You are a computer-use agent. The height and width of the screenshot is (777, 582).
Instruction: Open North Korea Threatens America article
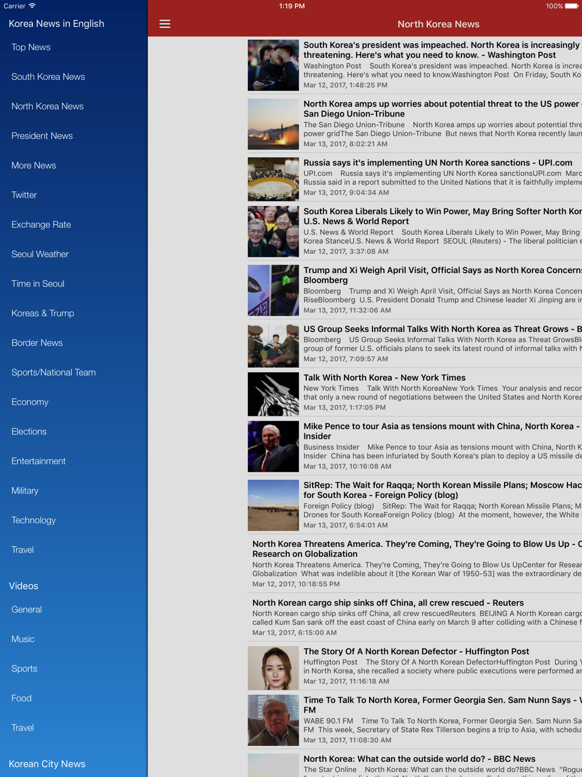[417, 549]
